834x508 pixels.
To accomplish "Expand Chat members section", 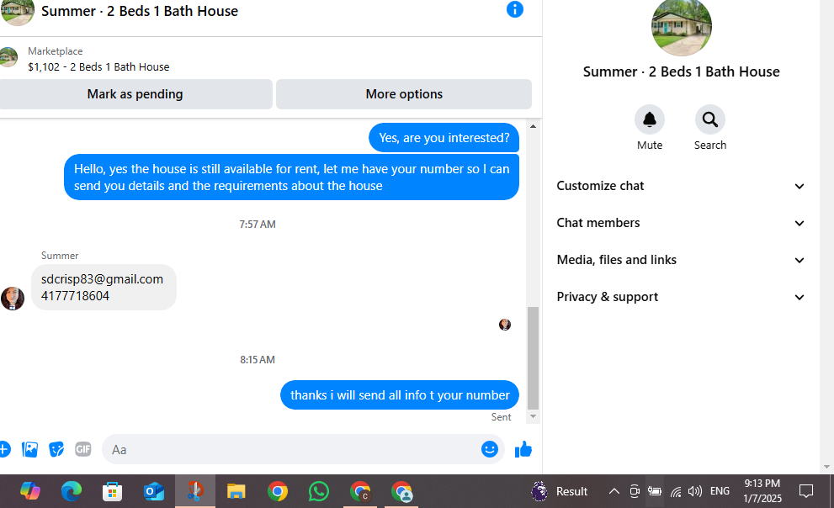I will coord(680,223).
